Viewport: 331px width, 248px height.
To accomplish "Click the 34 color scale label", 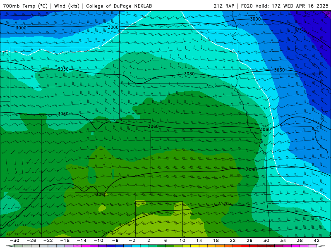I will [283, 241].
